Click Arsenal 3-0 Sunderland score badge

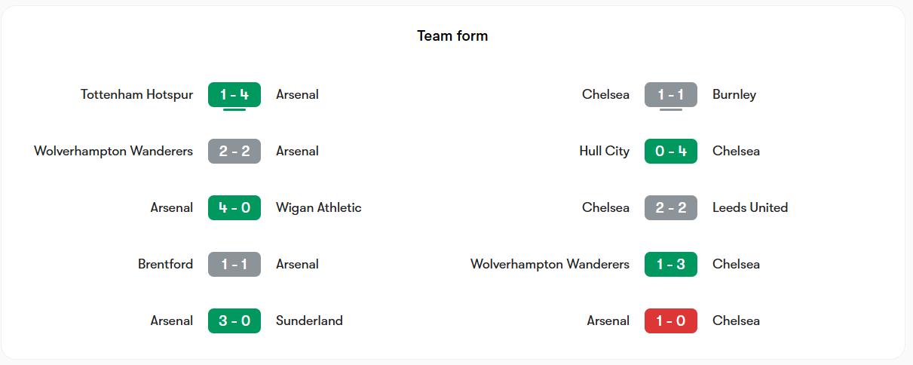[234, 321]
